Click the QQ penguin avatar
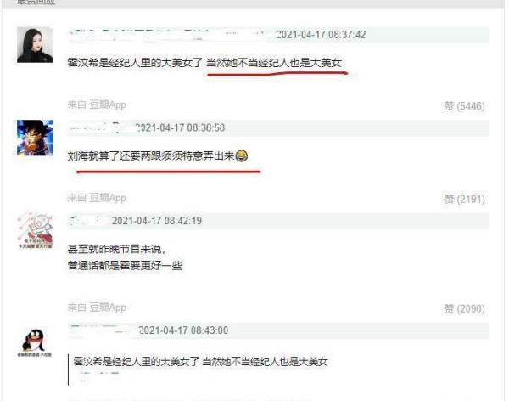 (35, 343)
